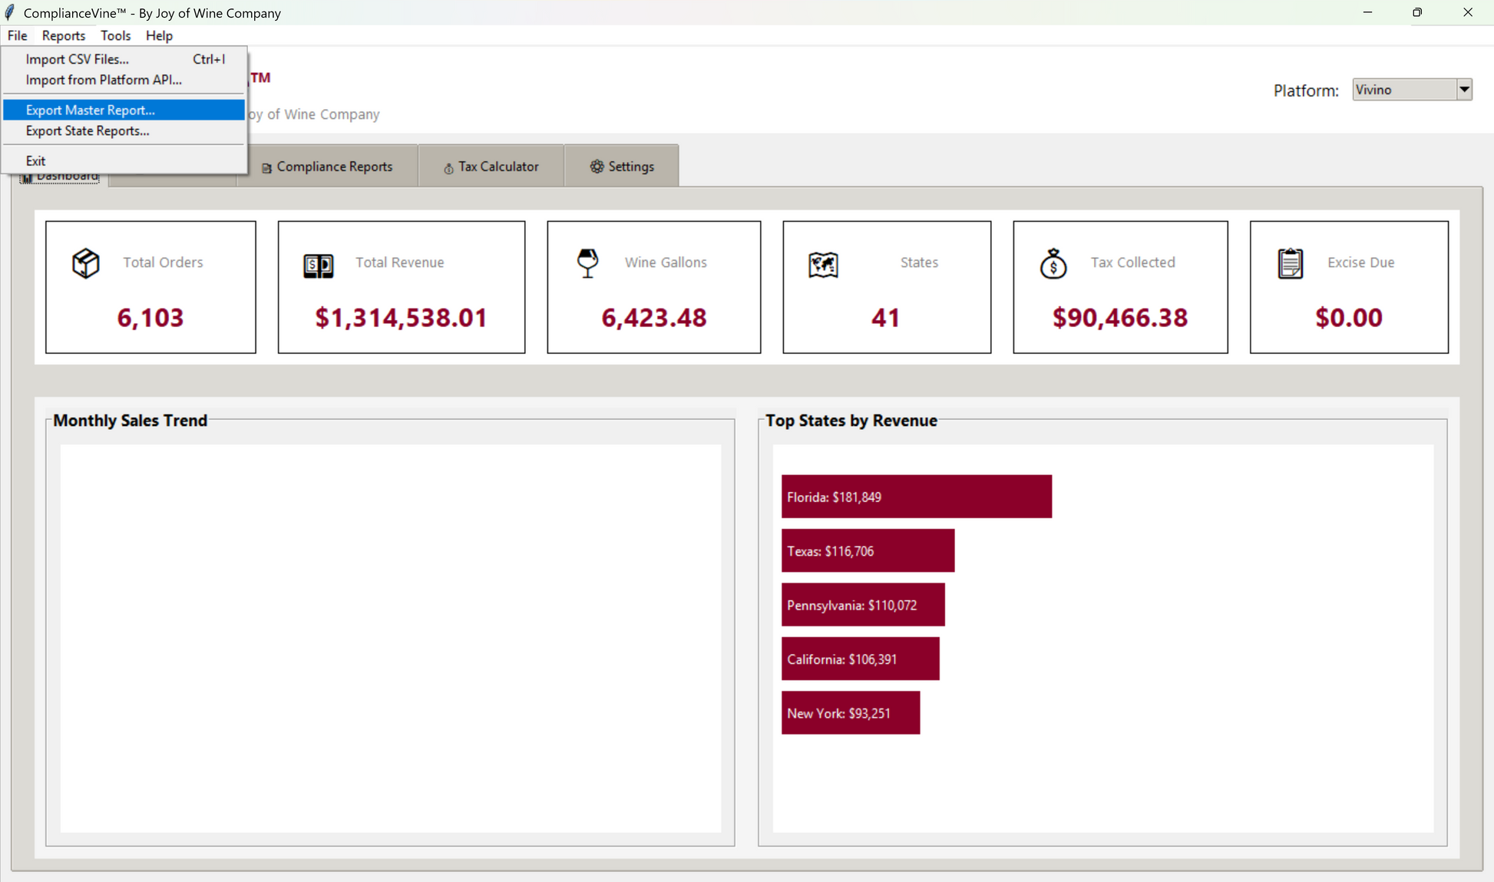Click the Wine Gallons glass icon
This screenshot has height=882, width=1494.
click(587, 263)
